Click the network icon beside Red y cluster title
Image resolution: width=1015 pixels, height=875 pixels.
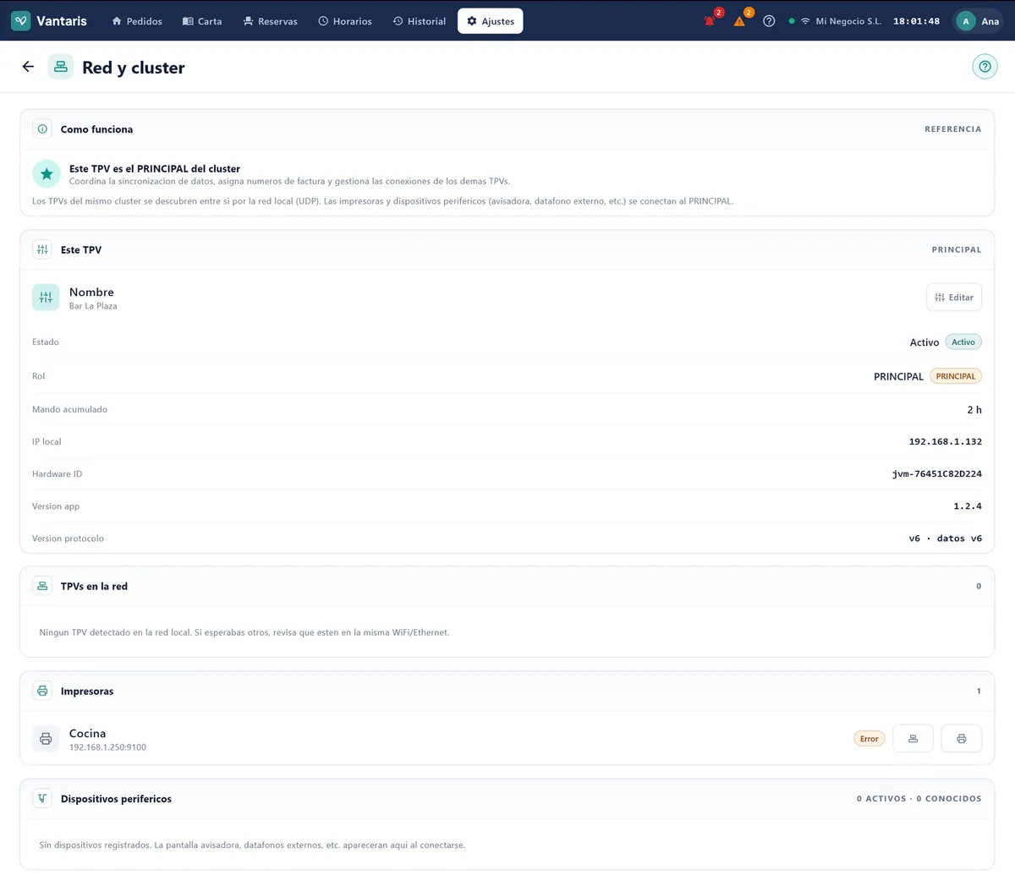coord(61,67)
